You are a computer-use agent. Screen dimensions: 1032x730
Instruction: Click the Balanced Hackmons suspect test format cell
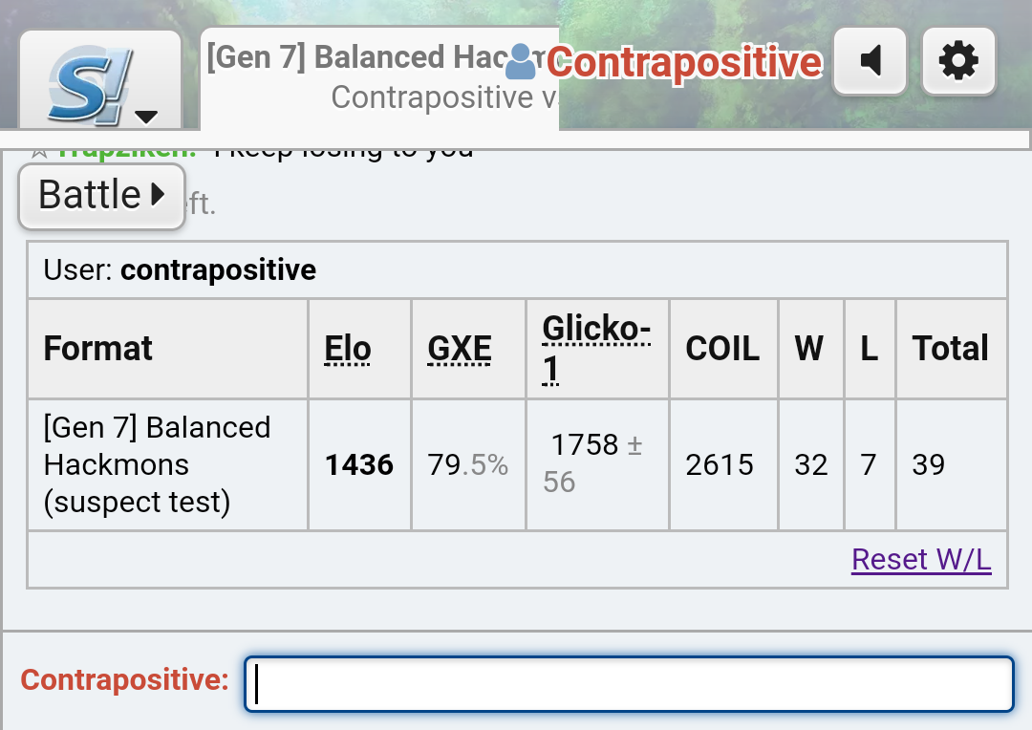(x=158, y=464)
